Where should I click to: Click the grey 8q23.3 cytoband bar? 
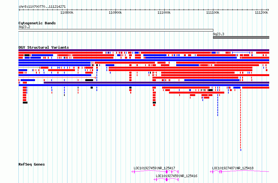coord(241,37)
